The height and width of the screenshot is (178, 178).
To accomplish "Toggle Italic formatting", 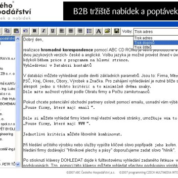I will (x=44, y=31).
